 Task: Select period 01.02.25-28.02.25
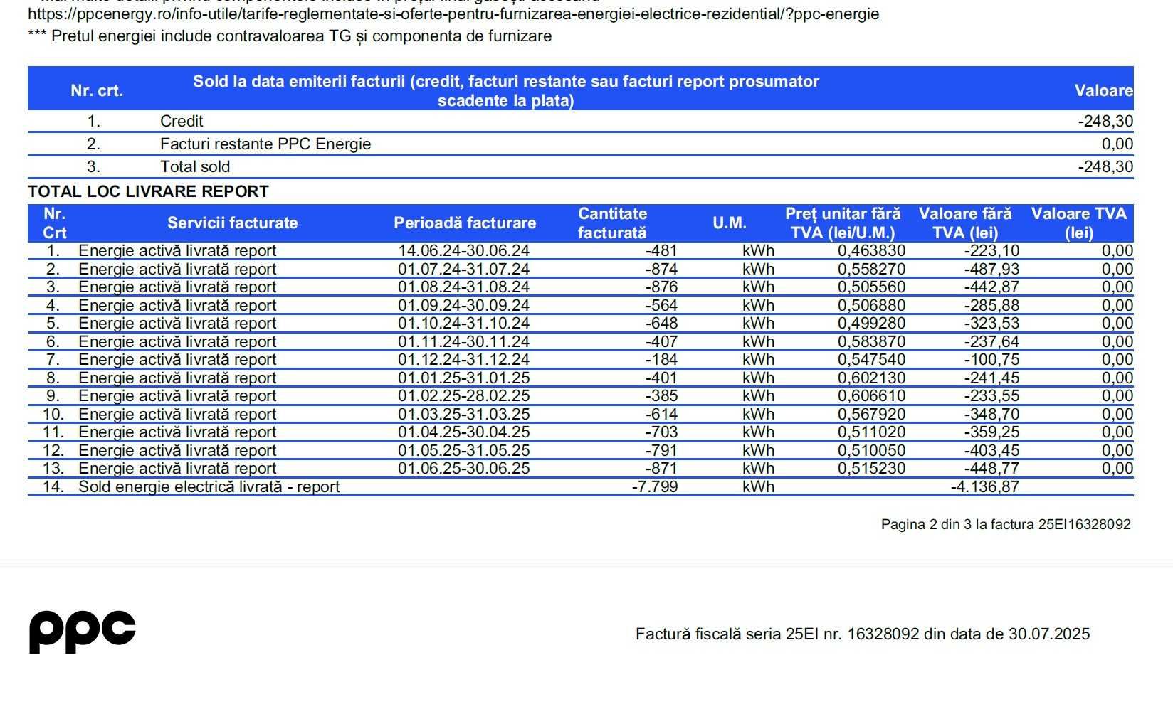point(464,396)
